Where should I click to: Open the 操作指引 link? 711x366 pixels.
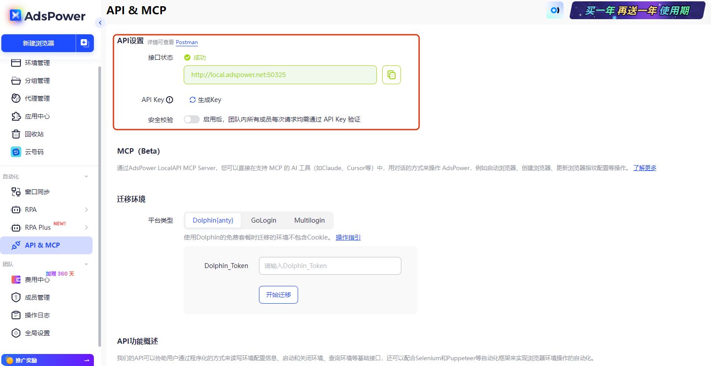(348, 237)
